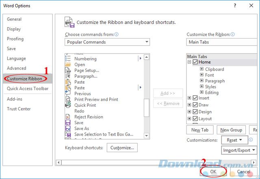Click the command list scroll down arrow
260x179 pixels.
146,136
